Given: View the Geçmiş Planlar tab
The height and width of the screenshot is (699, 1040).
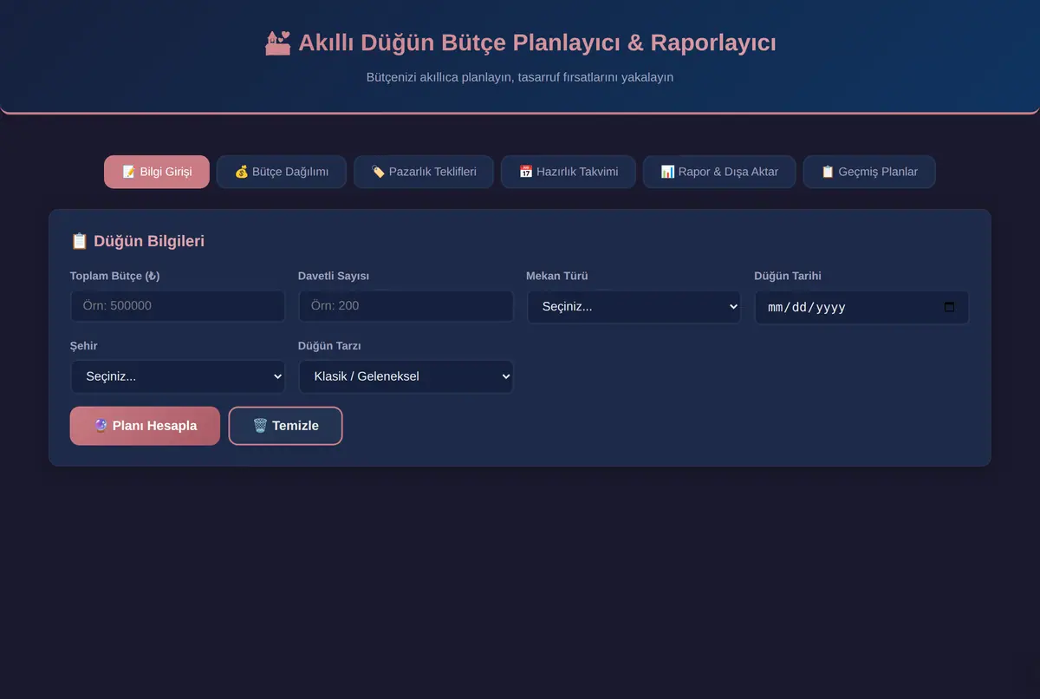Looking at the screenshot, I should 869,172.
